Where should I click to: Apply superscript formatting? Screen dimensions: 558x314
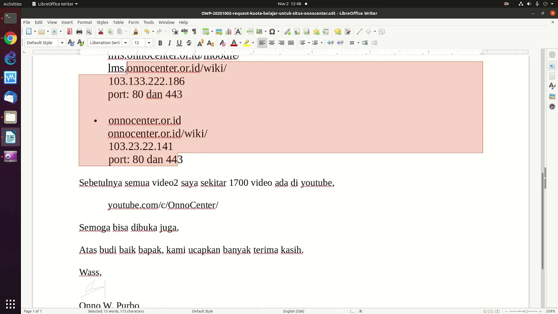point(201,43)
